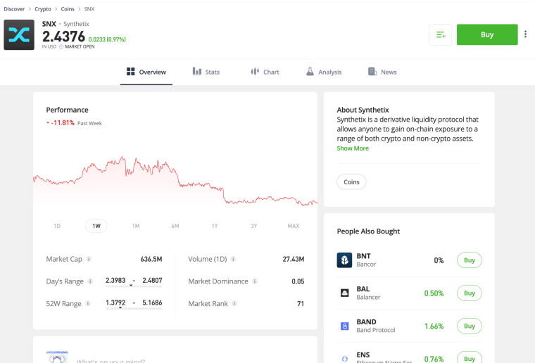Click the Market Cap info icon
Image resolution: width=535 pixels, height=363 pixels.
coord(89,259)
